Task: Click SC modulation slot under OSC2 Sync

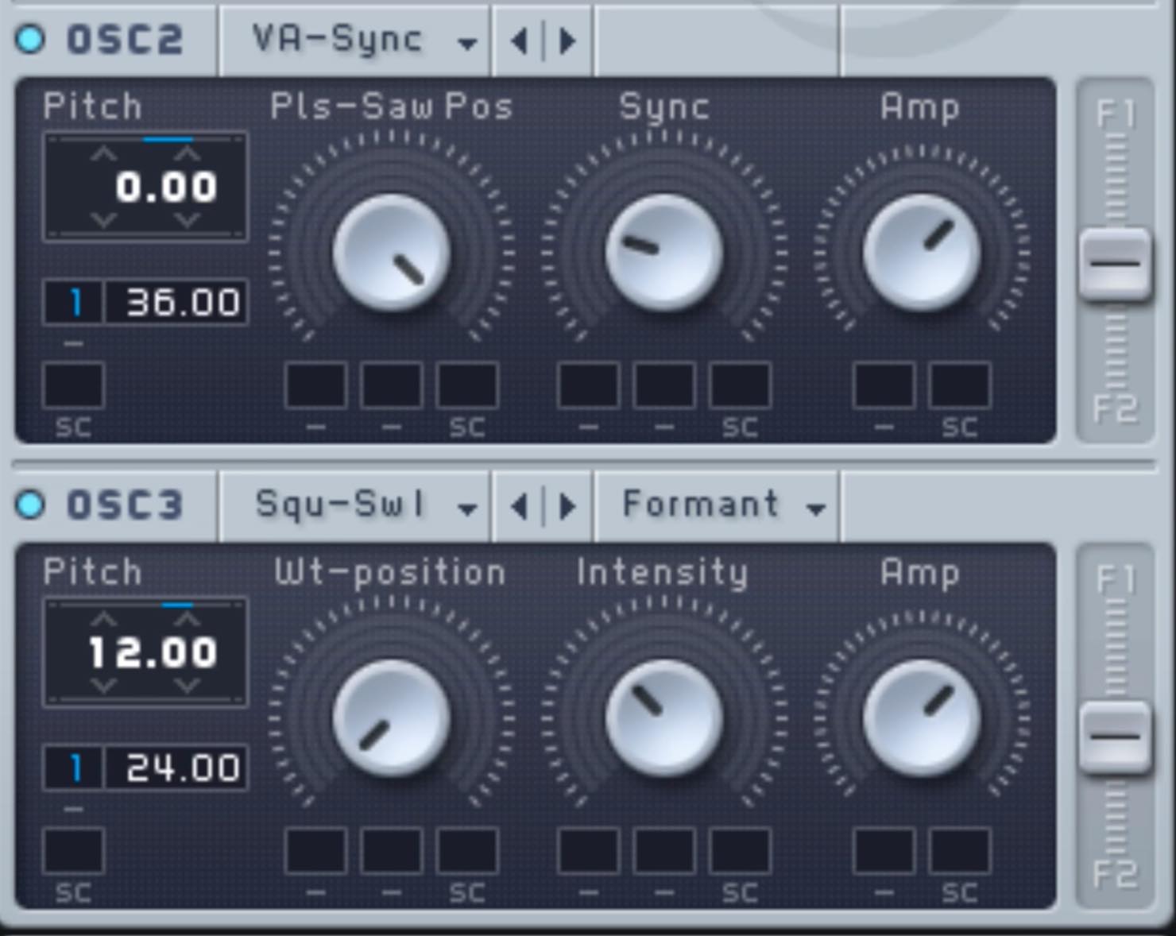Action: [x=740, y=385]
